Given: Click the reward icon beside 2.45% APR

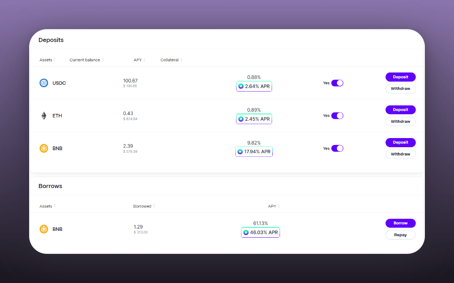Looking at the screenshot, I should point(241,119).
